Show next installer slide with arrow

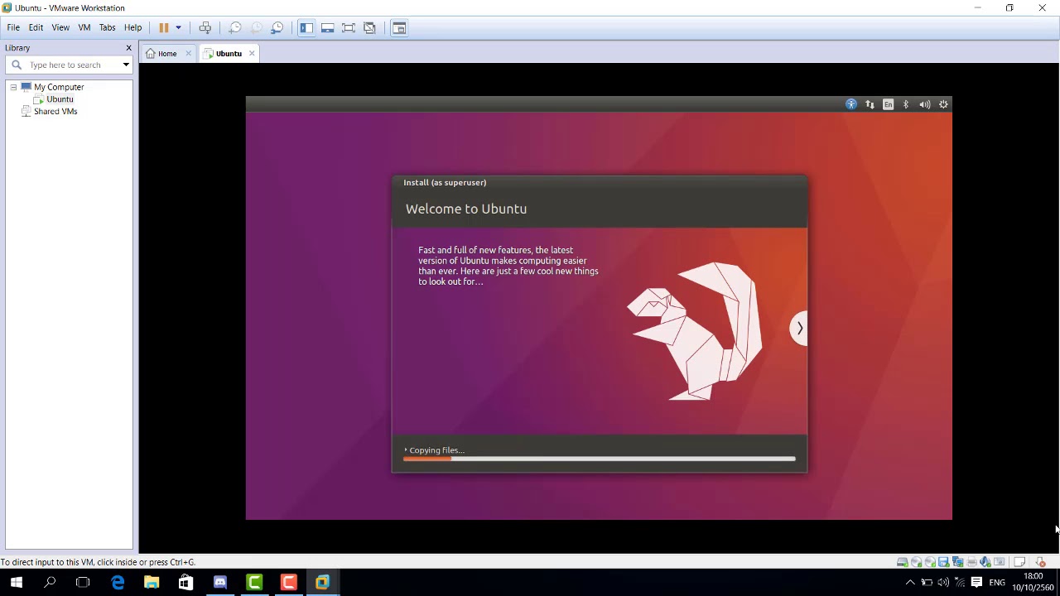(x=799, y=329)
